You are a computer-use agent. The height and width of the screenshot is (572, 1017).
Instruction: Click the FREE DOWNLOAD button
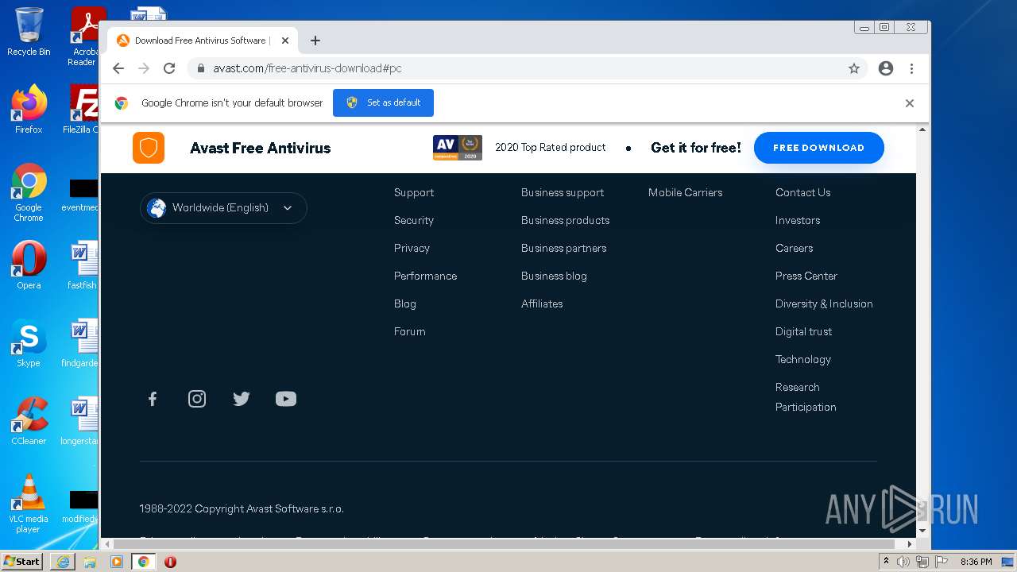point(818,148)
